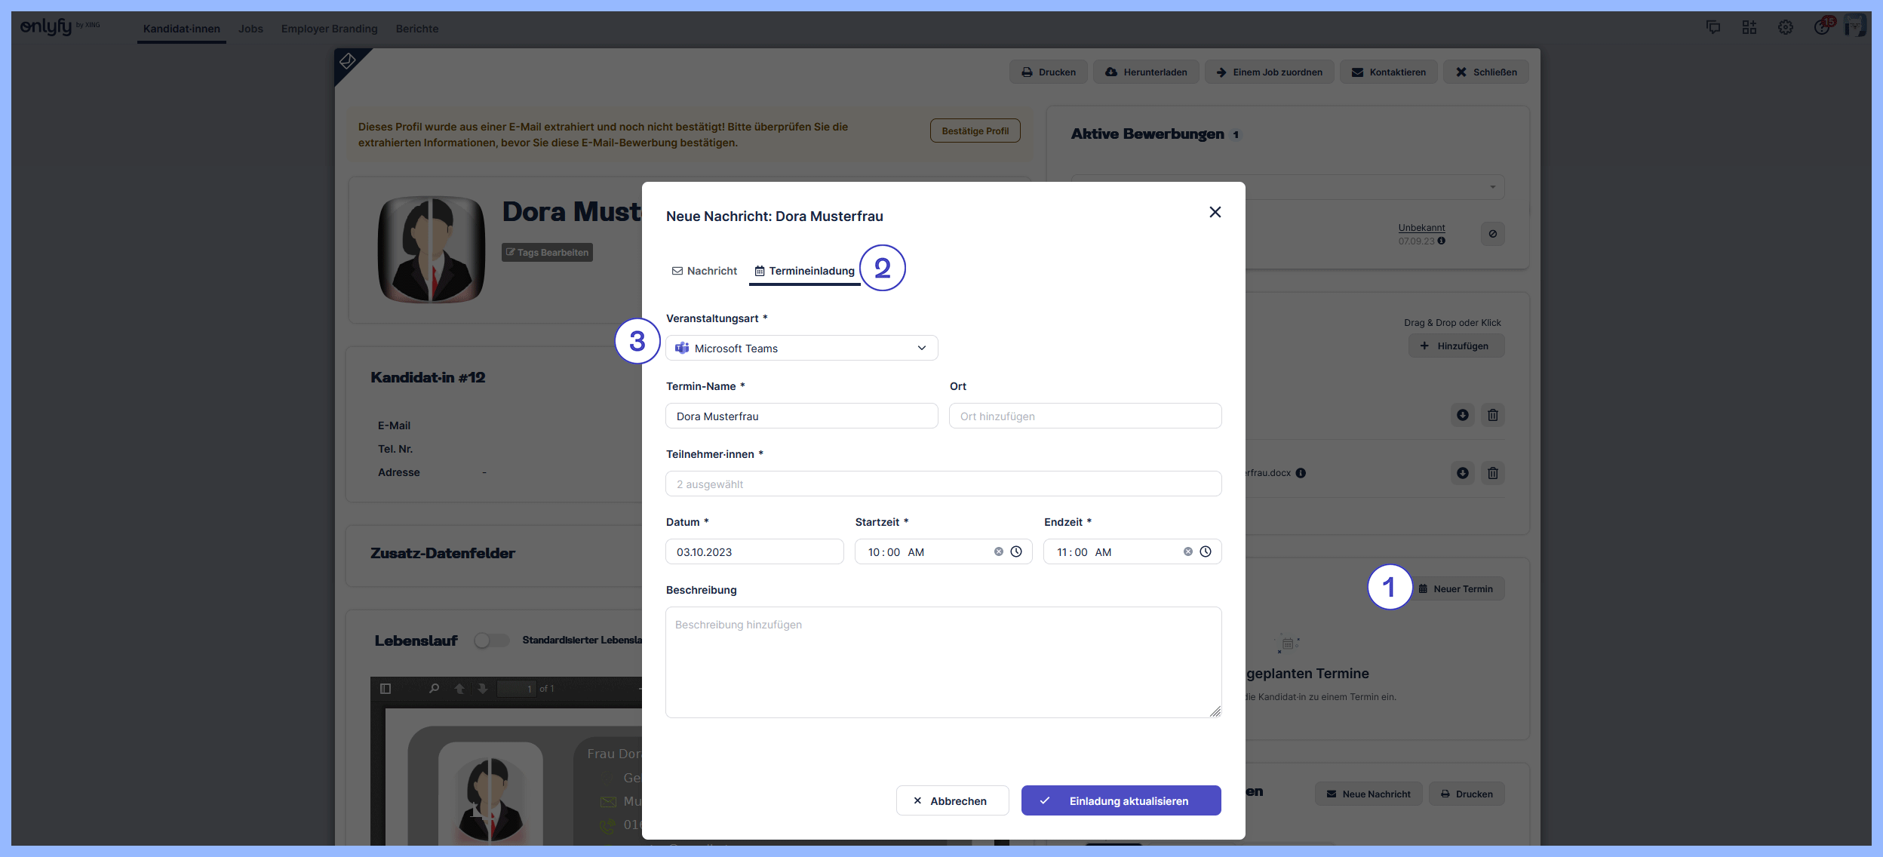
Task: Select the Termineinladung tab
Action: click(x=804, y=271)
